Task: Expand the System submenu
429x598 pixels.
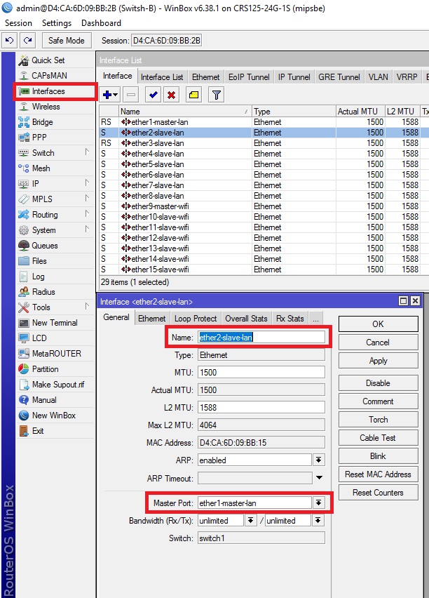Action: [87, 230]
